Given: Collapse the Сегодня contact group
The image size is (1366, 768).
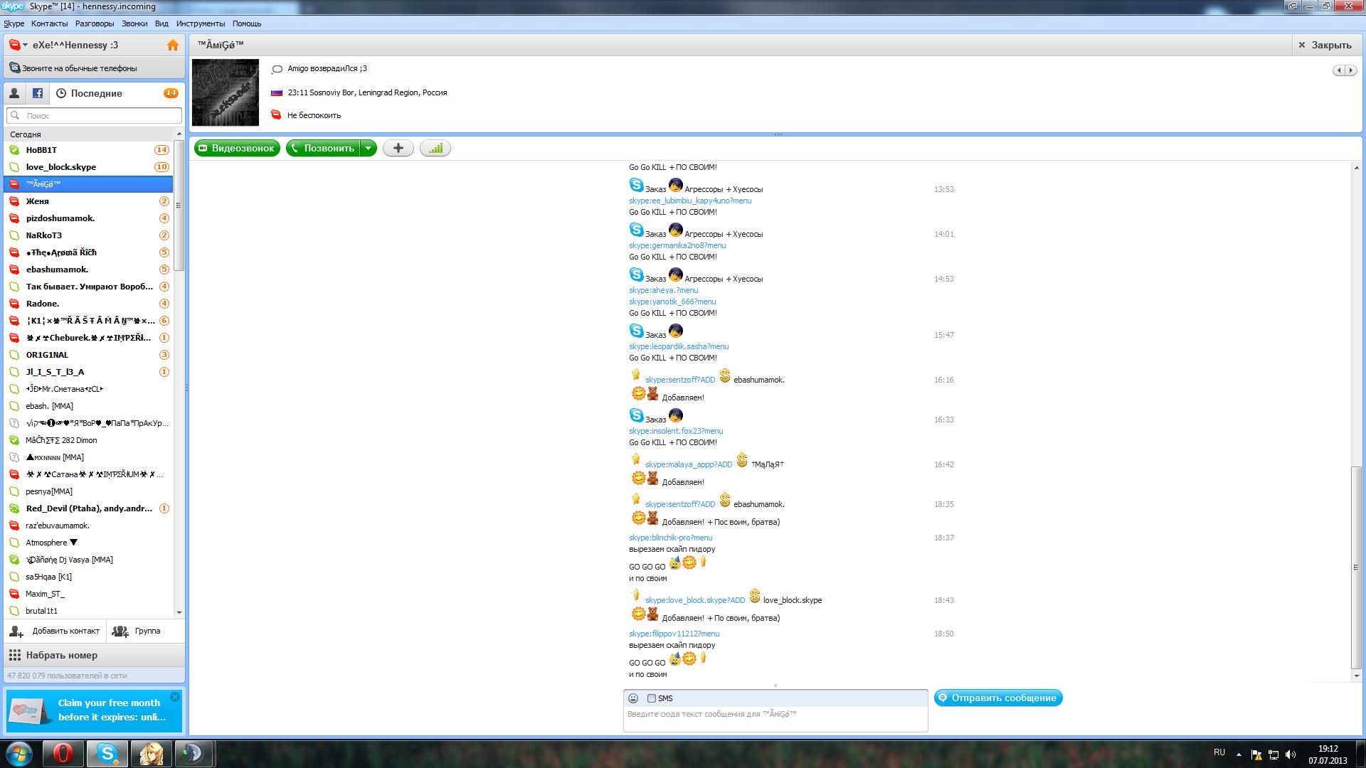Looking at the screenshot, I should [26, 134].
